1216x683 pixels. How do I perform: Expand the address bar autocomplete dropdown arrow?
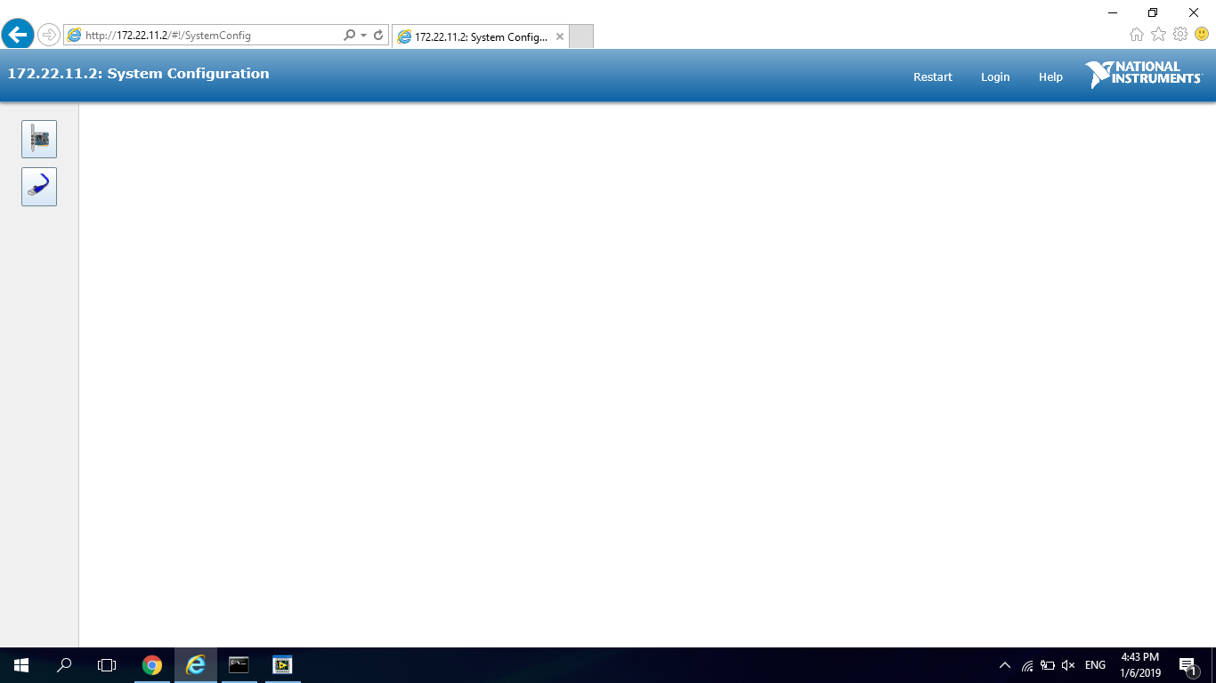tap(363, 36)
